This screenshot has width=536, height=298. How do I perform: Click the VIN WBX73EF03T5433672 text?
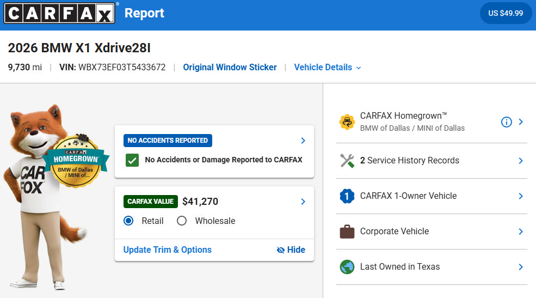pyautogui.click(x=113, y=67)
